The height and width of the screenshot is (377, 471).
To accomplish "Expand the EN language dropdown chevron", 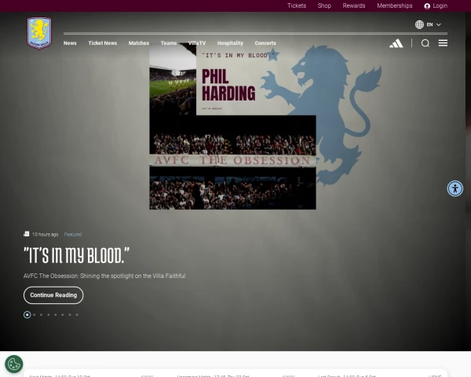I will [x=439, y=24].
